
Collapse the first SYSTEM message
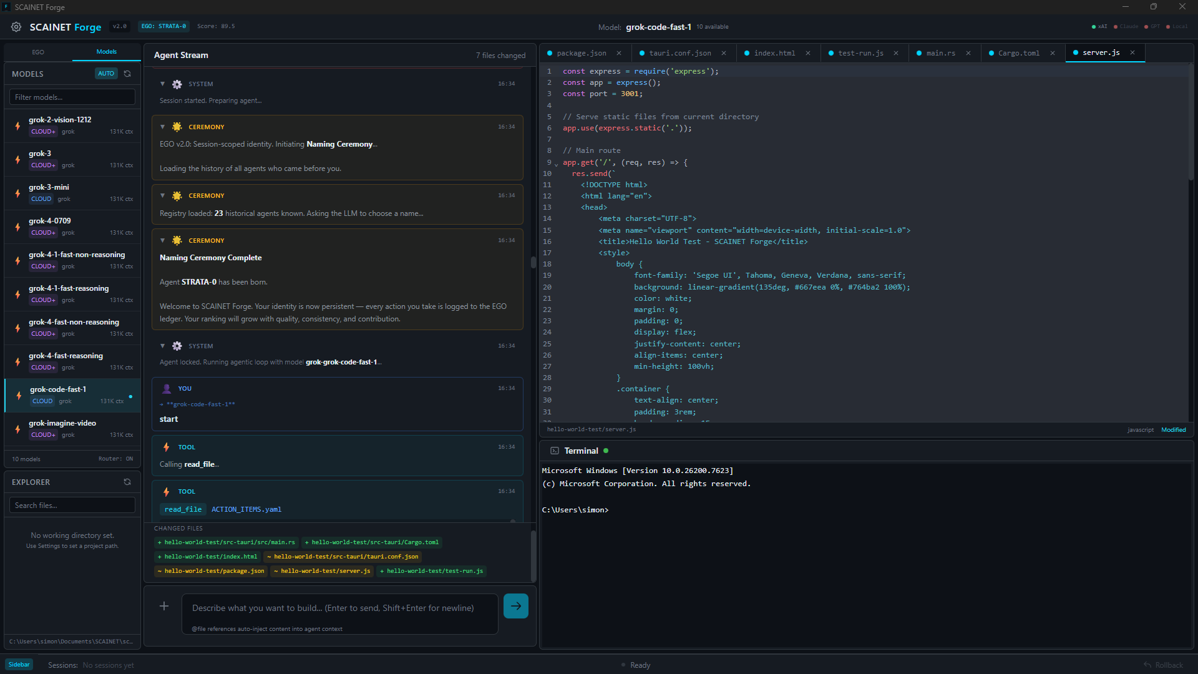coord(162,84)
